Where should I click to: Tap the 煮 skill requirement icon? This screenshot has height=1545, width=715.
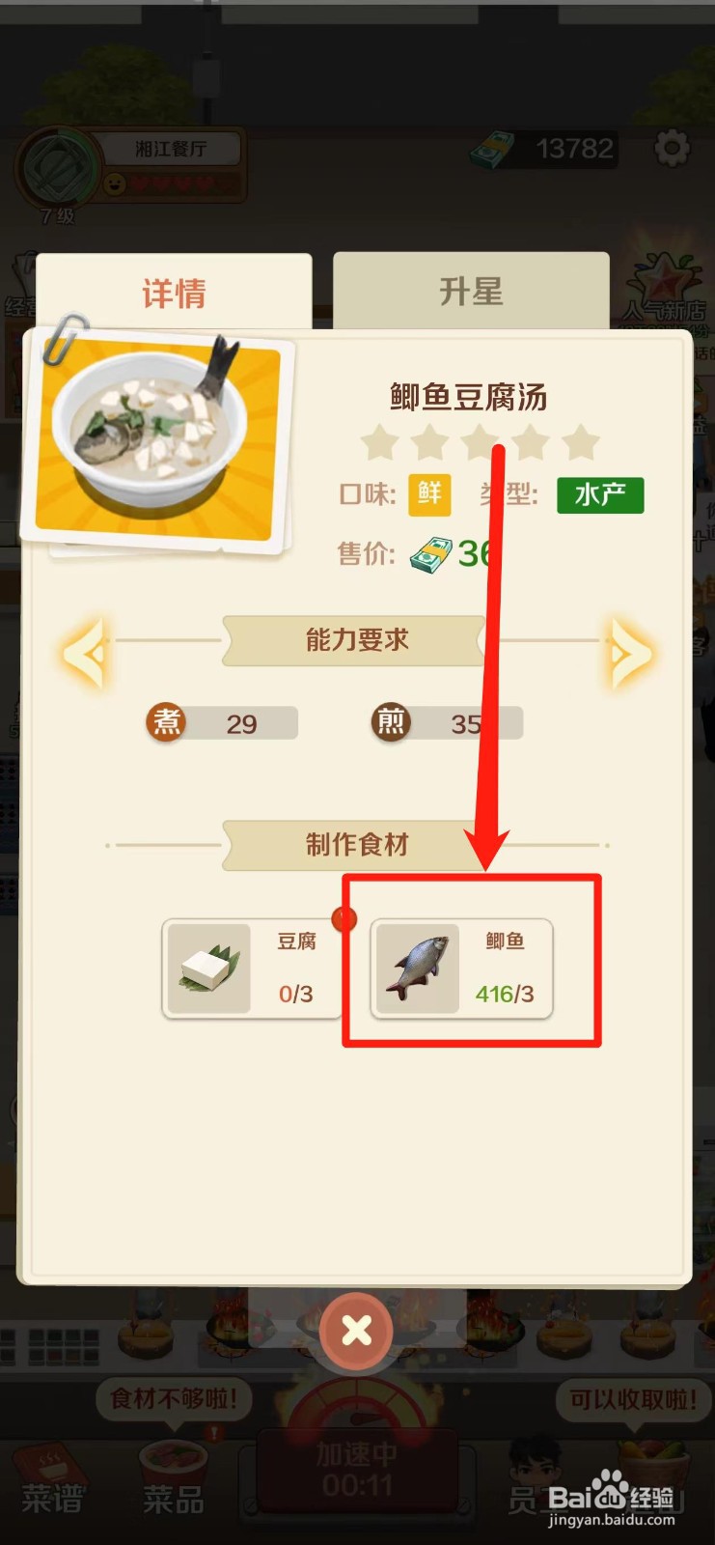pyautogui.click(x=167, y=721)
